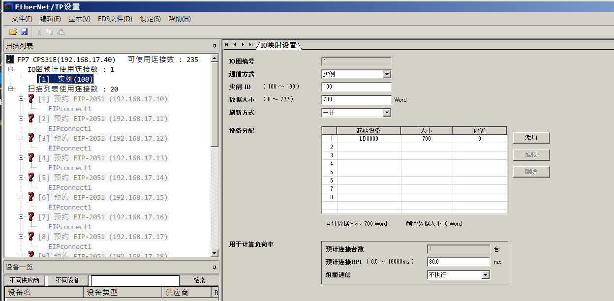
Task: Toggle the 不同设备 filter button
Action: pyautogui.click(x=67, y=280)
